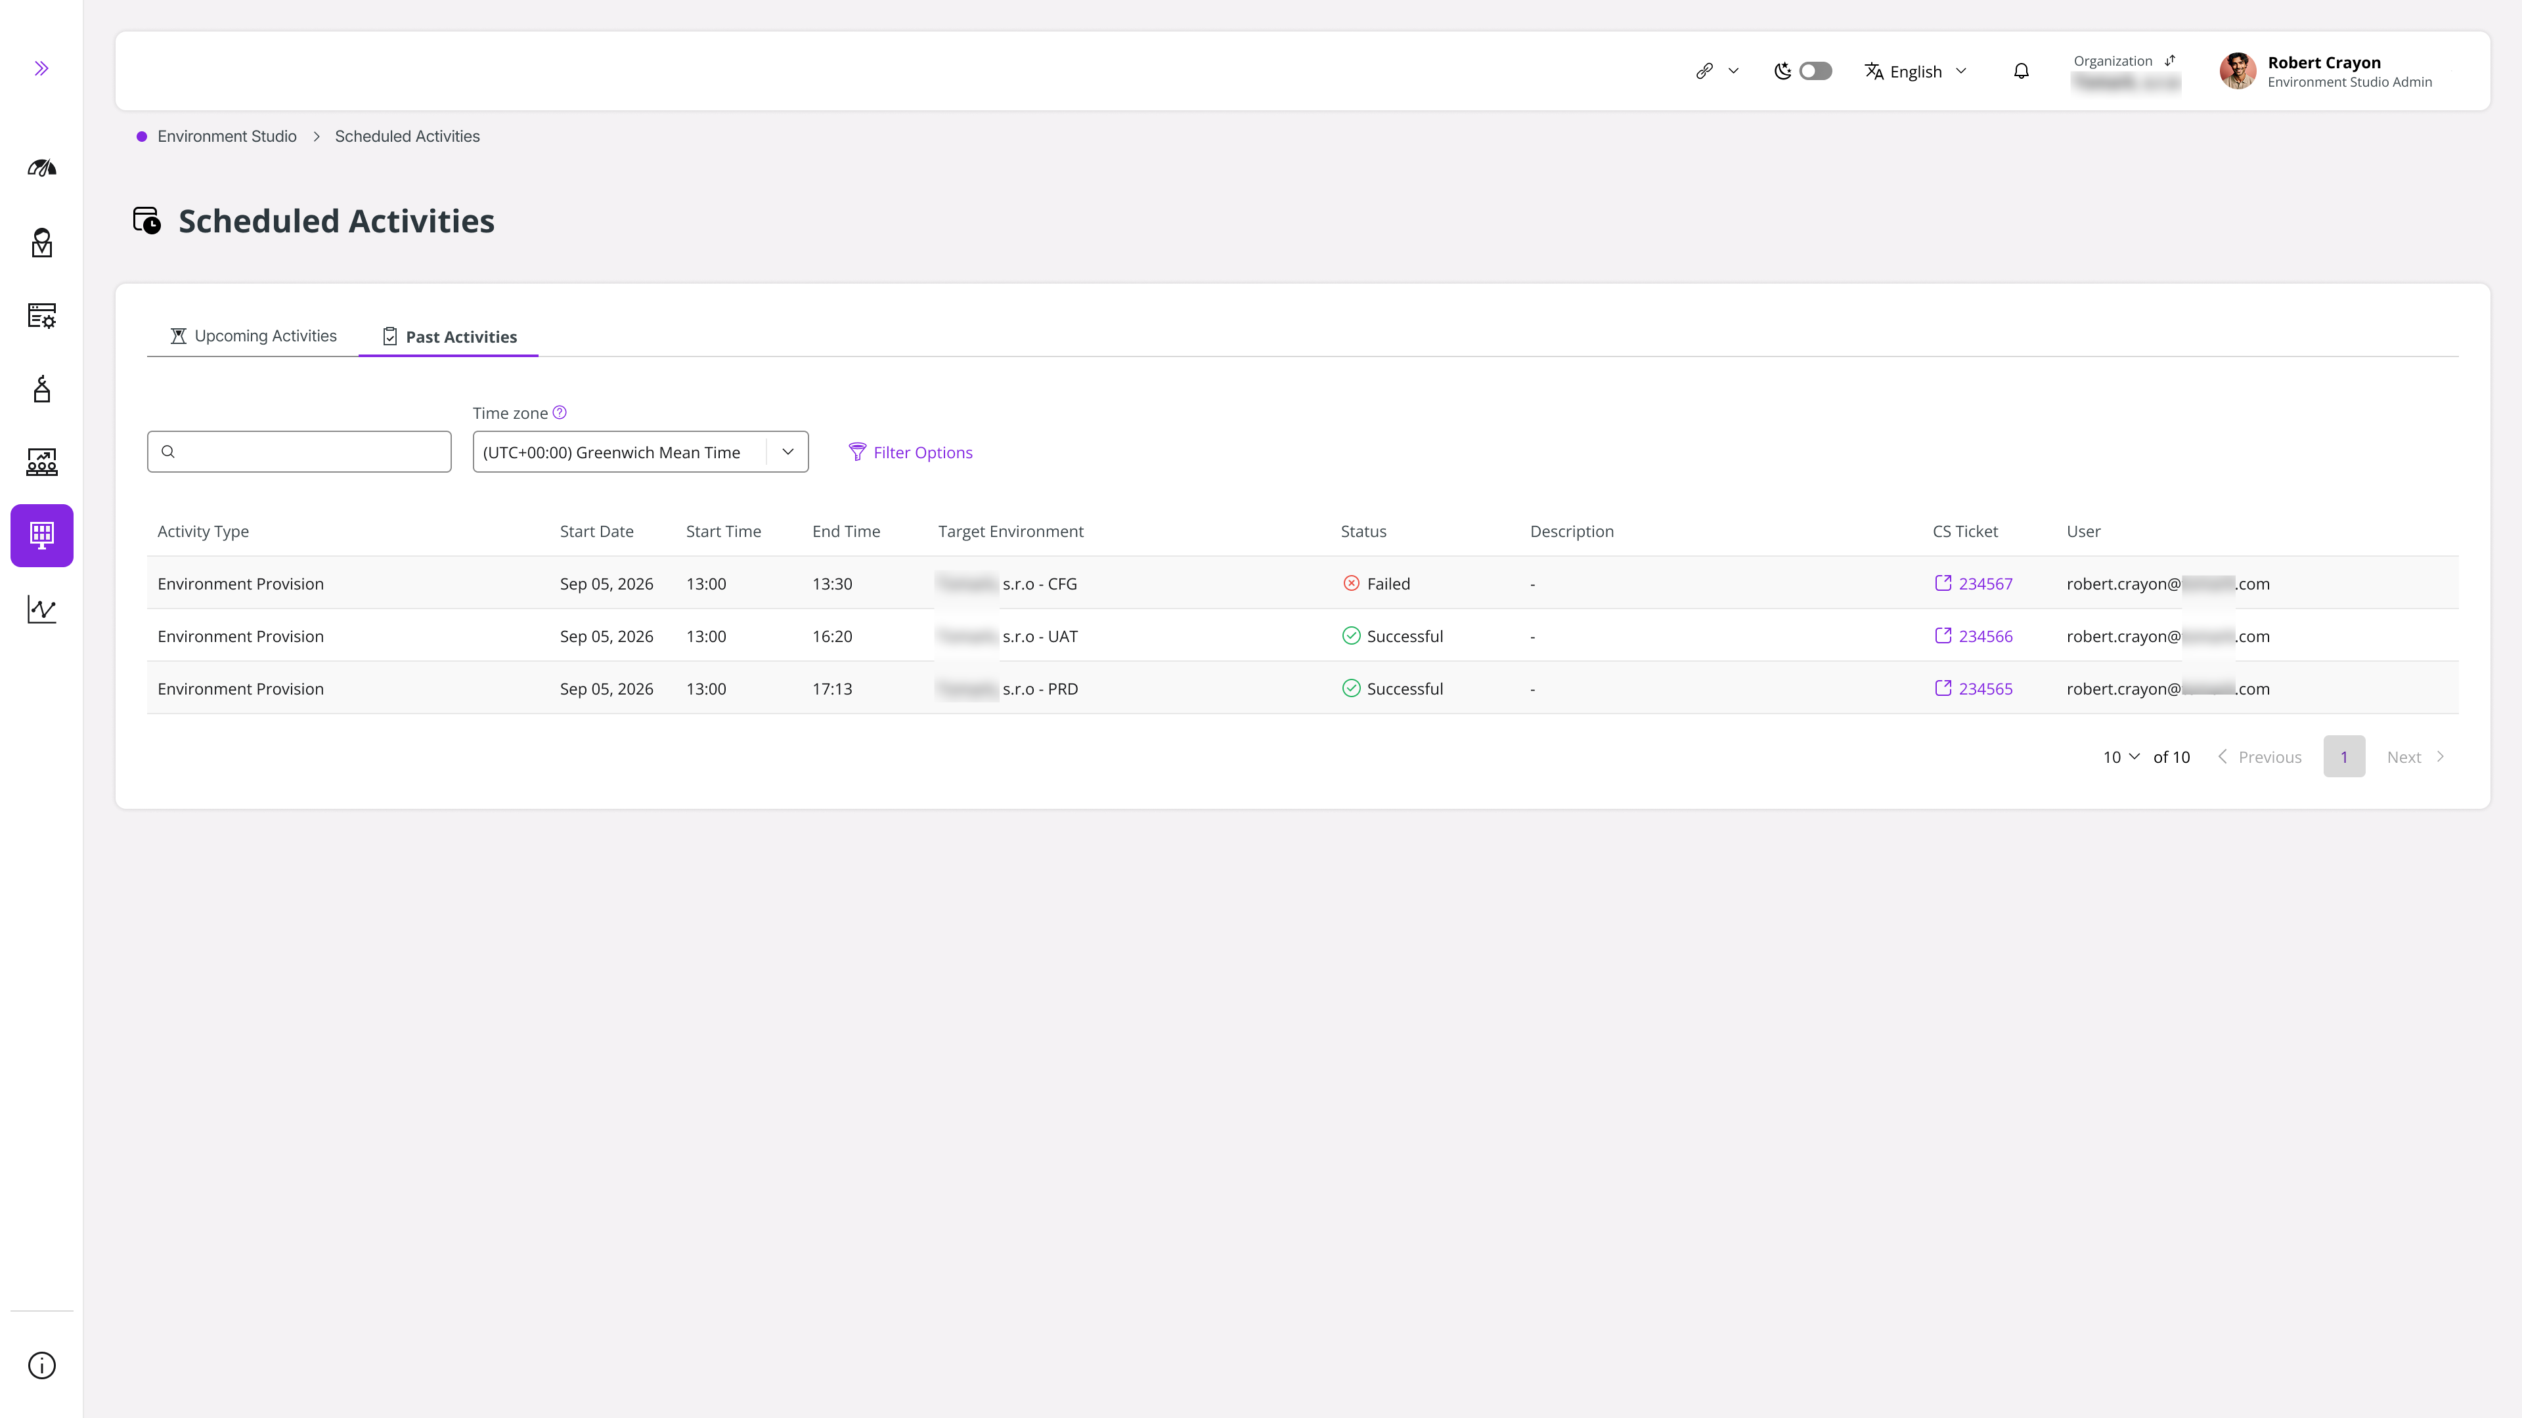Open CS ticket 234567
Image resolution: width=2522 pixels, height=1418 pixels.
pos(1985,583)
